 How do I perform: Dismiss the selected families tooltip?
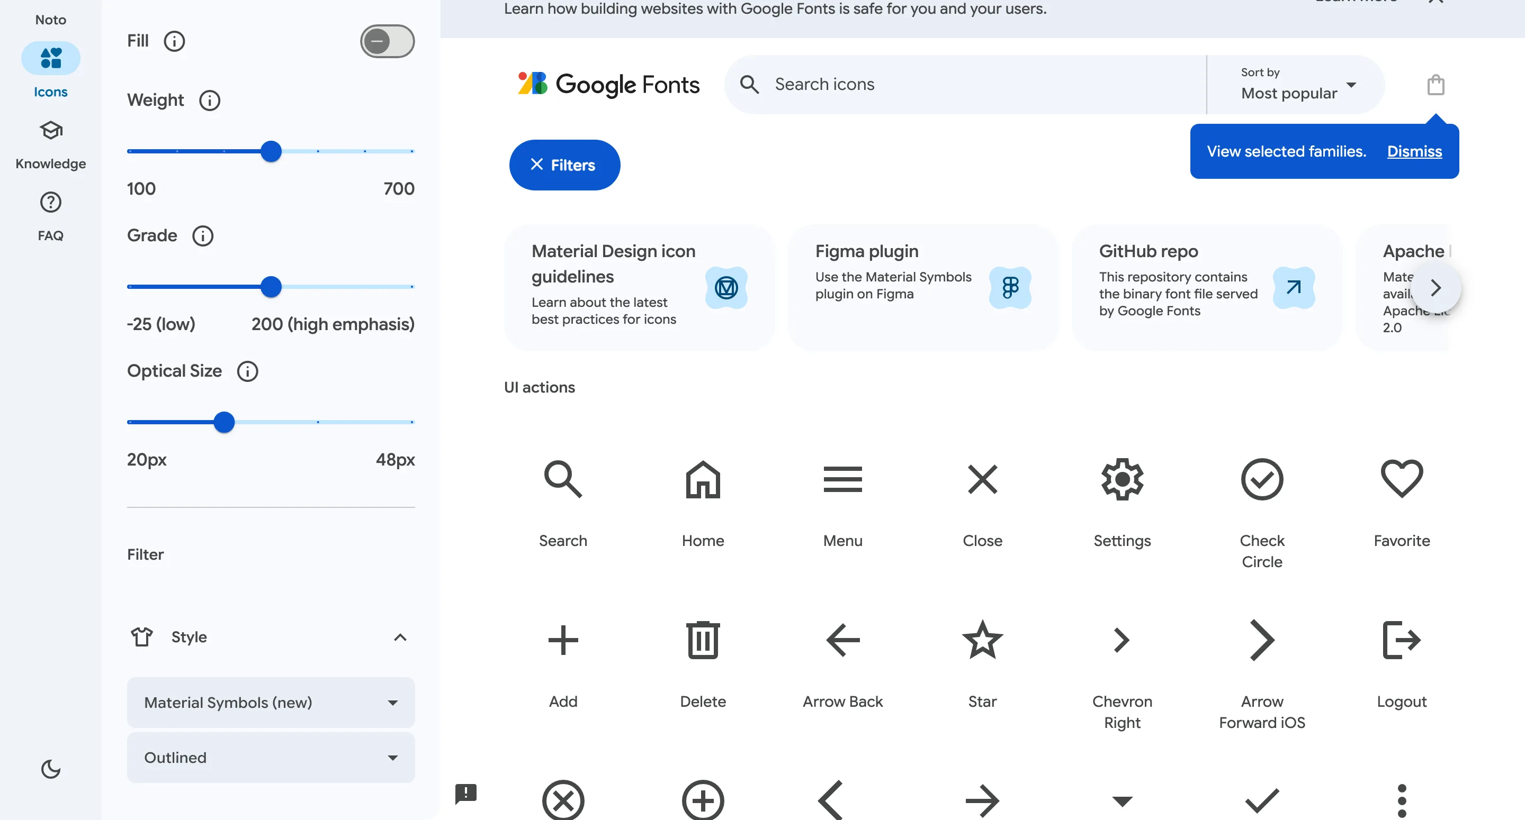1414,151
